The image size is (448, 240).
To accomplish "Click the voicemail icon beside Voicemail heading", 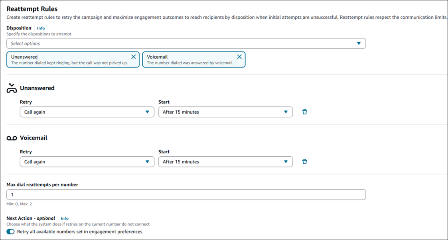I will point(12,138).
